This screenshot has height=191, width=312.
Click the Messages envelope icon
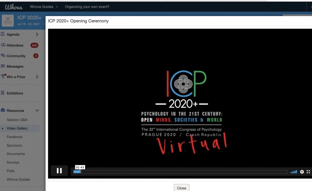coord(3,66)
